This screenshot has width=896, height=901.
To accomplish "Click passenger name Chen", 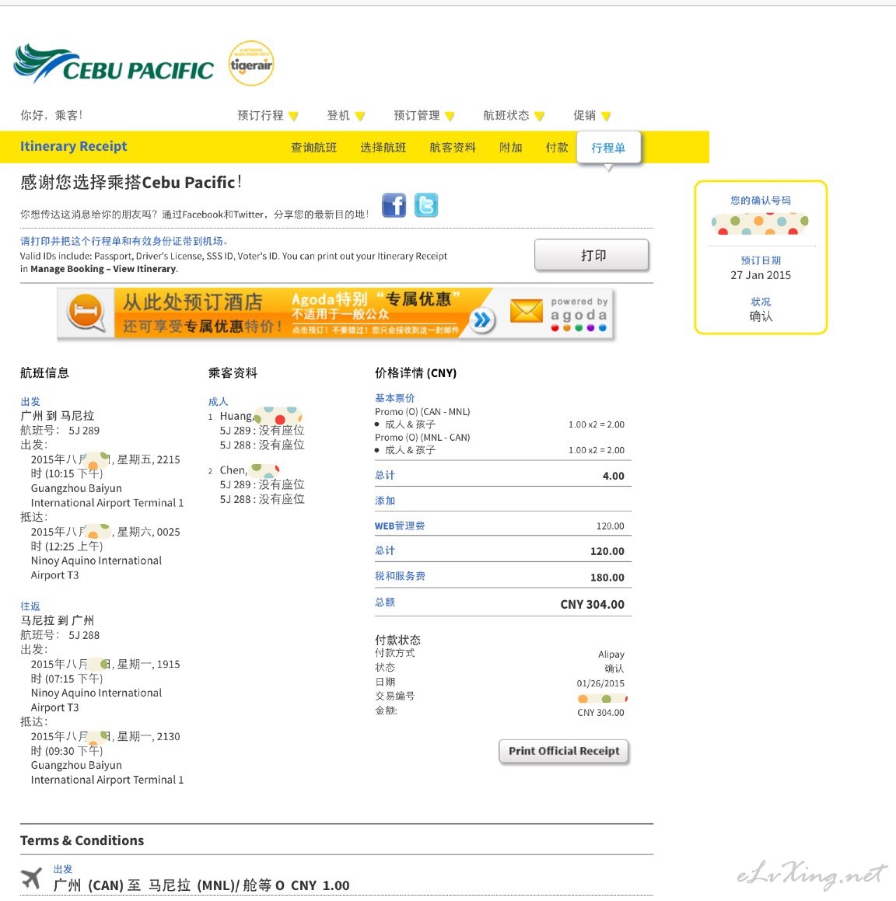I will pyautogui.click(x=233, y=470).
